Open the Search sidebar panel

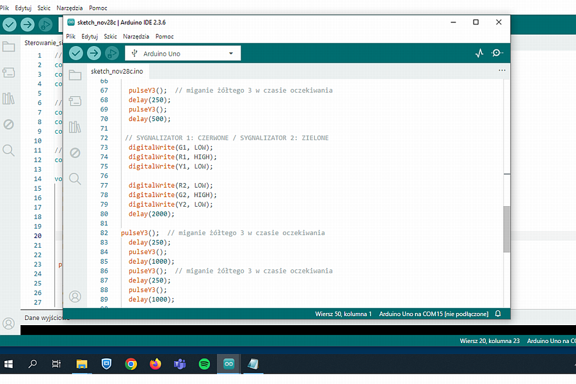tap(76, 179)
